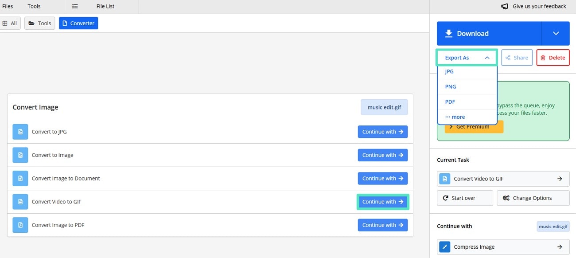Open Change Options
The height and width of the screenshot is (258, 576).
[533, 198]
